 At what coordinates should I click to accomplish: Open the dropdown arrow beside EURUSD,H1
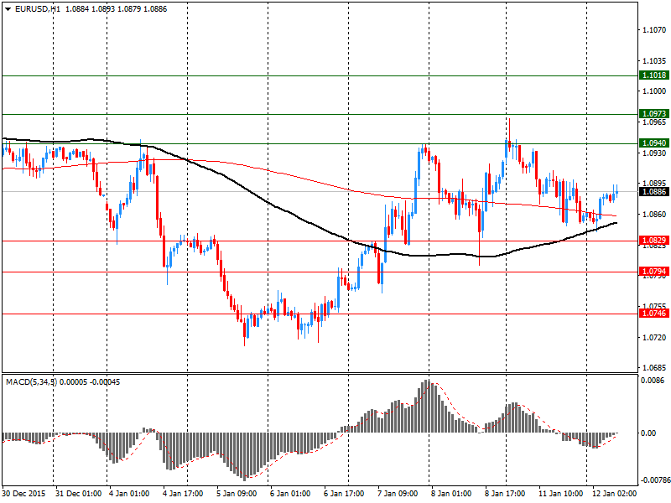tap(8, 8)
